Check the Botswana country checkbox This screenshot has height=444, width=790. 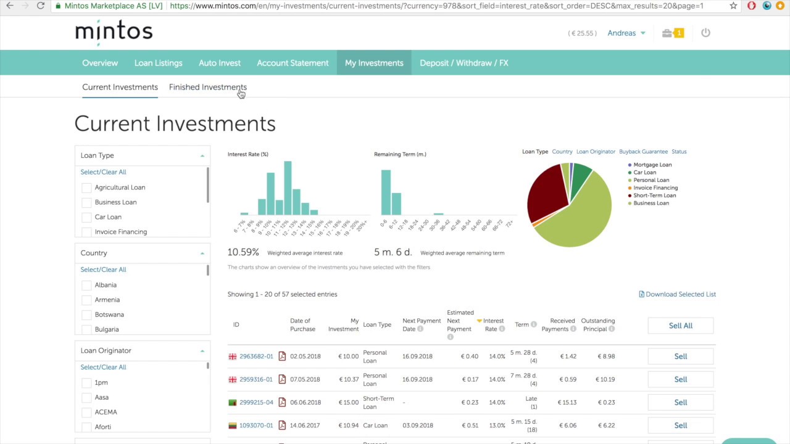[x=86, y=314]
